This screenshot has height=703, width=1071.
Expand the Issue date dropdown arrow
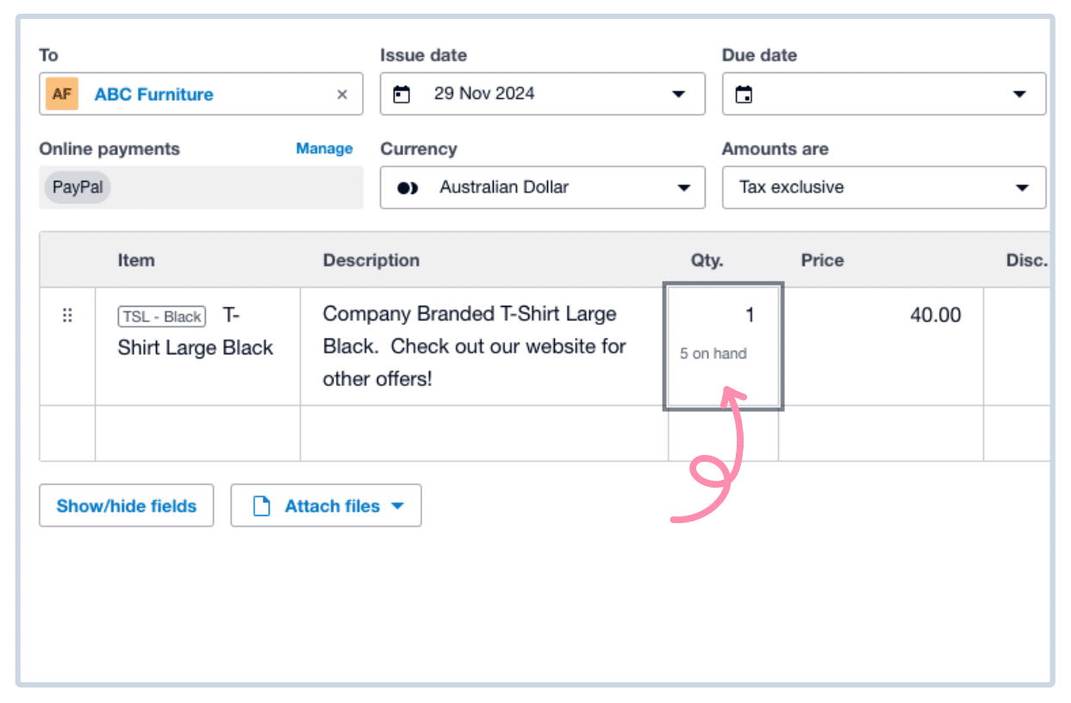pyautogui.click(x=678, y=95)
